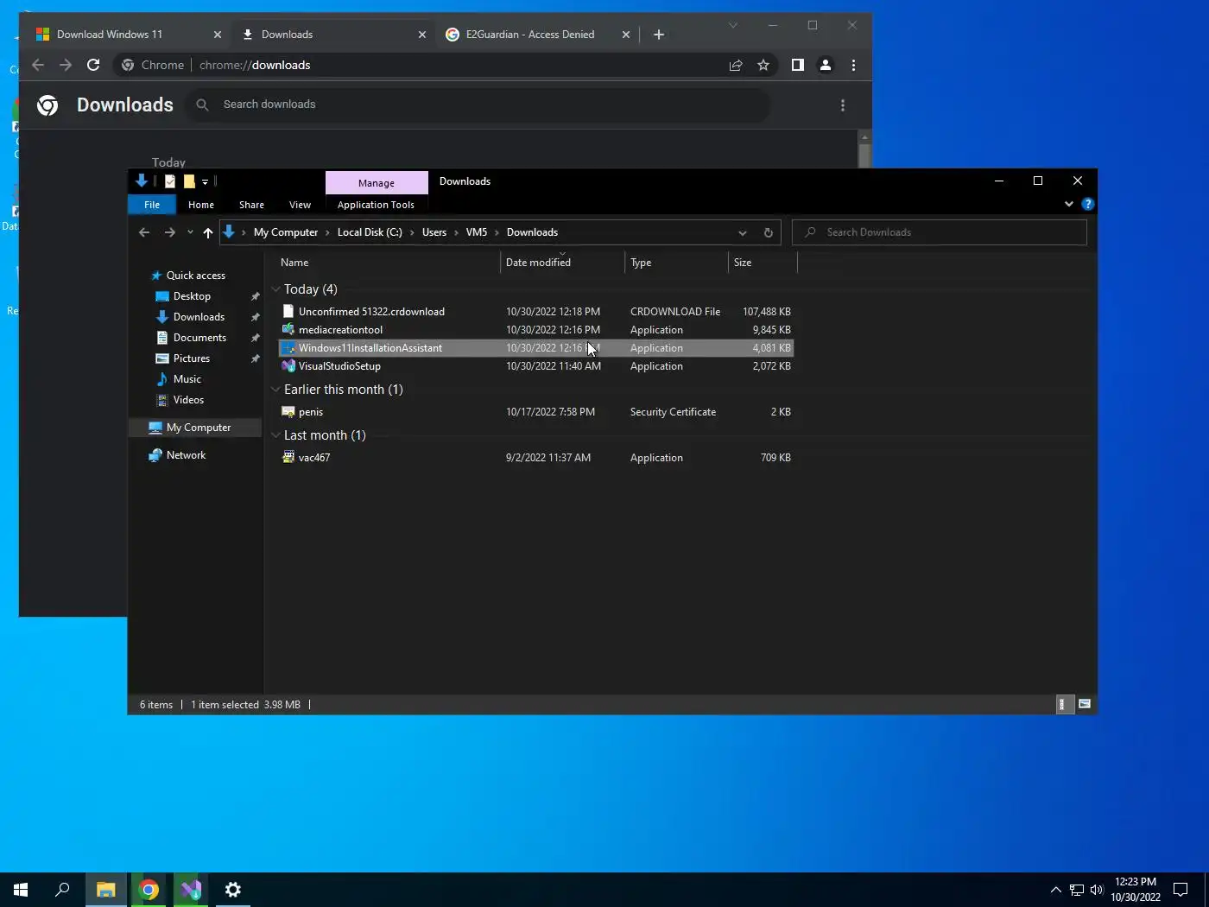The width and height of the screenshot is (1209, 907).
Task: Toggle Chrome side panel icon
Action: click(798, 65)
